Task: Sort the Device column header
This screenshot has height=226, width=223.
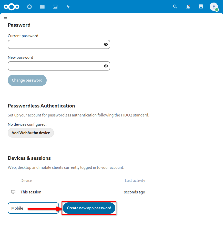Action: [x=26, y=180]
